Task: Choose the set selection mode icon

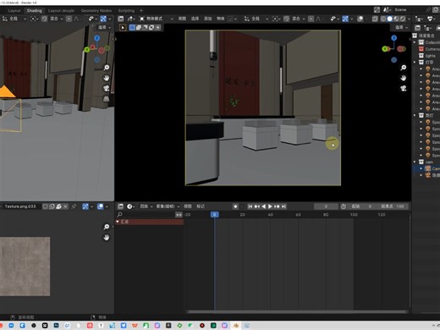Action: coord(132,27)
